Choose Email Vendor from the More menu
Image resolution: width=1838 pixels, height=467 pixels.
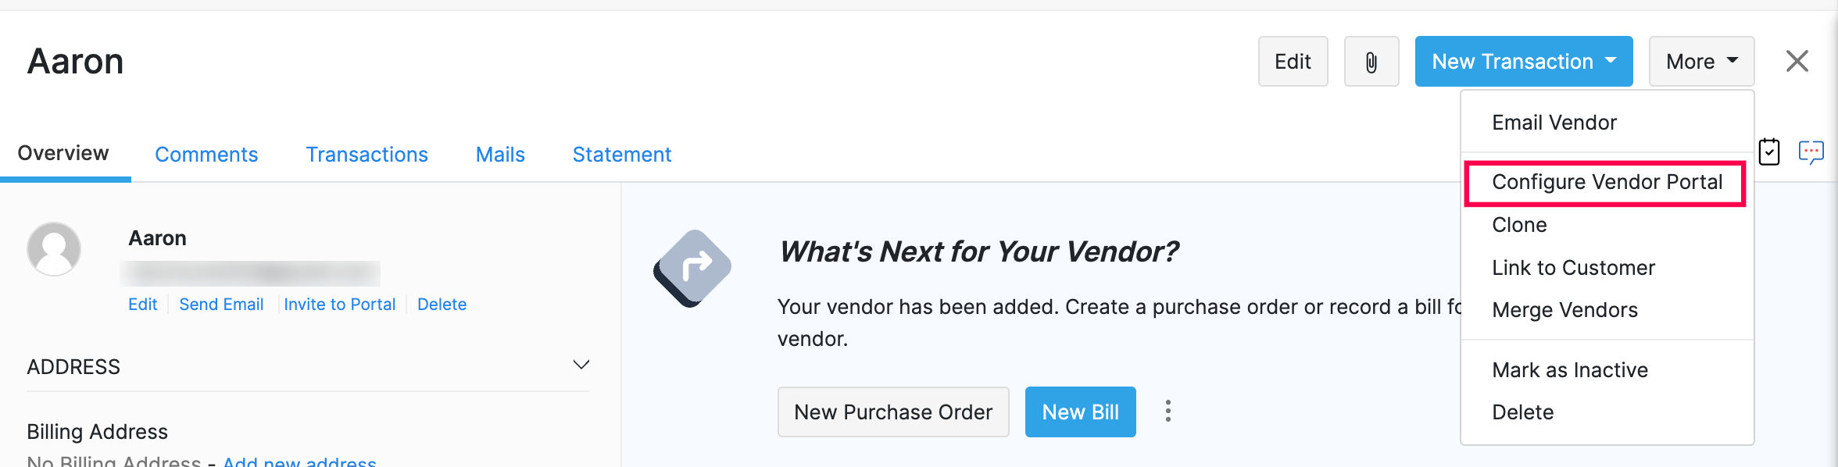[x=1554, y=122]
